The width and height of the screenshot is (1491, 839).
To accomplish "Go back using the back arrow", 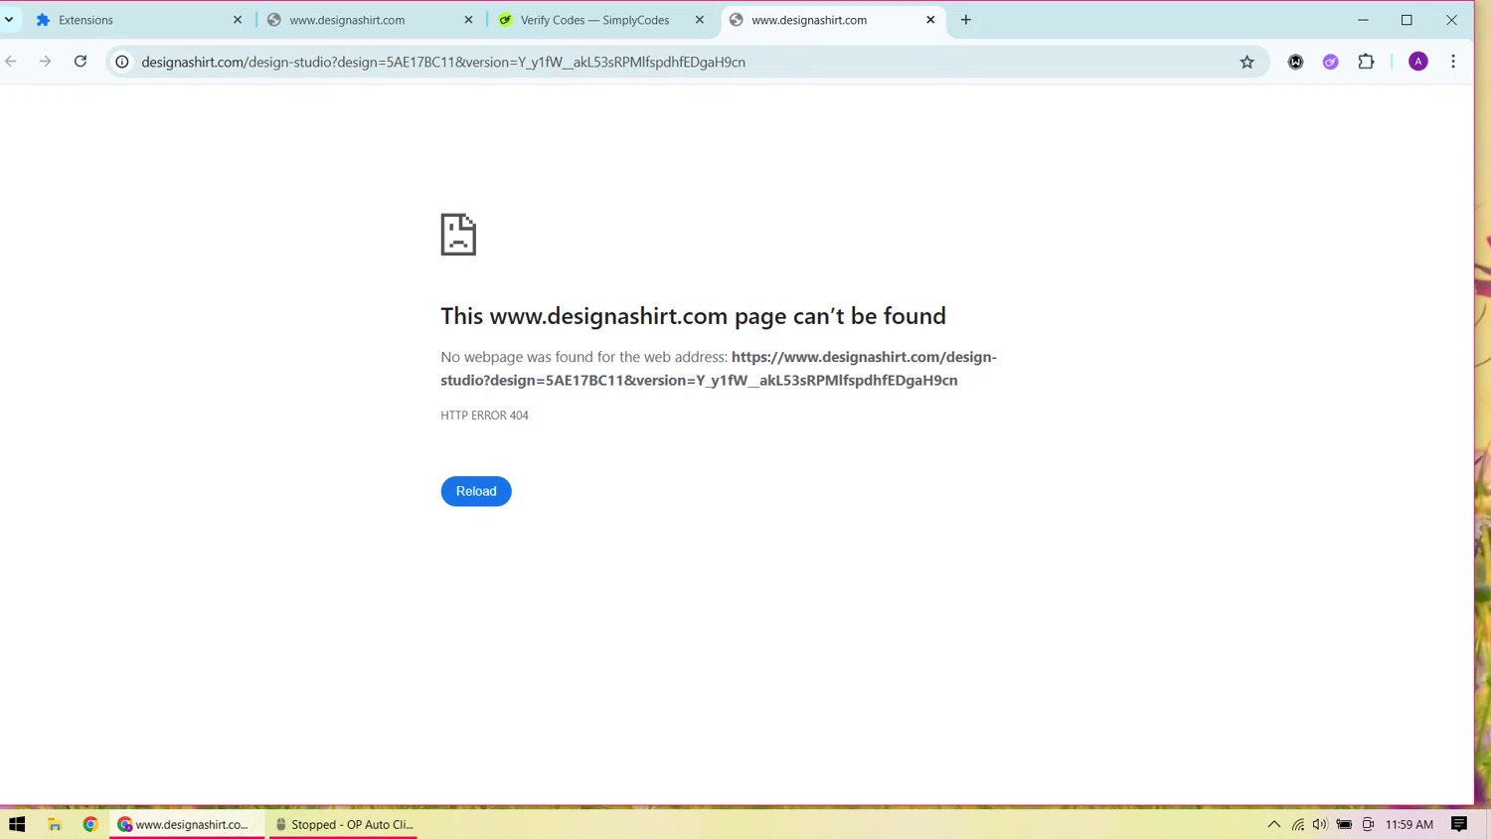I will coord(11,62).
